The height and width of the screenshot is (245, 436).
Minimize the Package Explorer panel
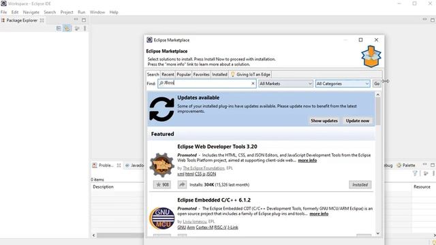pos(76,20)
